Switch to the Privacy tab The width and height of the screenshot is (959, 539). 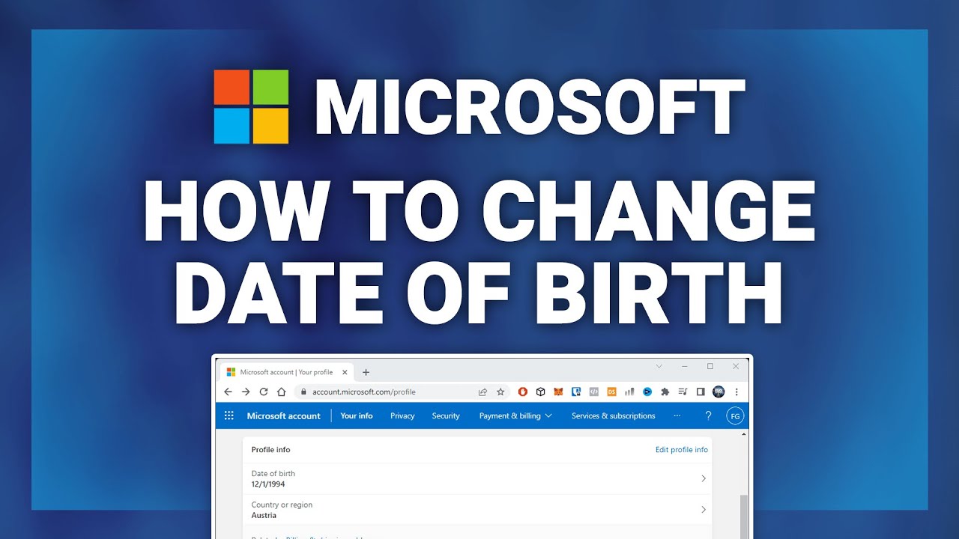point(402,415)
